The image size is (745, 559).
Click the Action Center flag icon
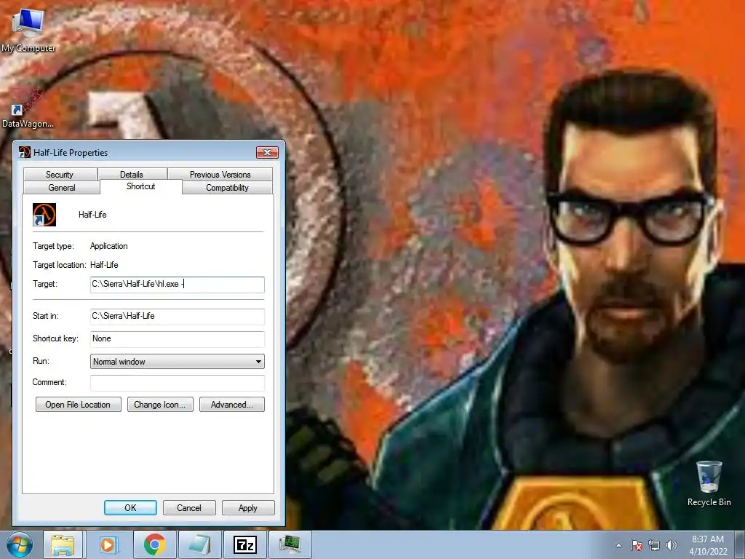pos(637,545)
